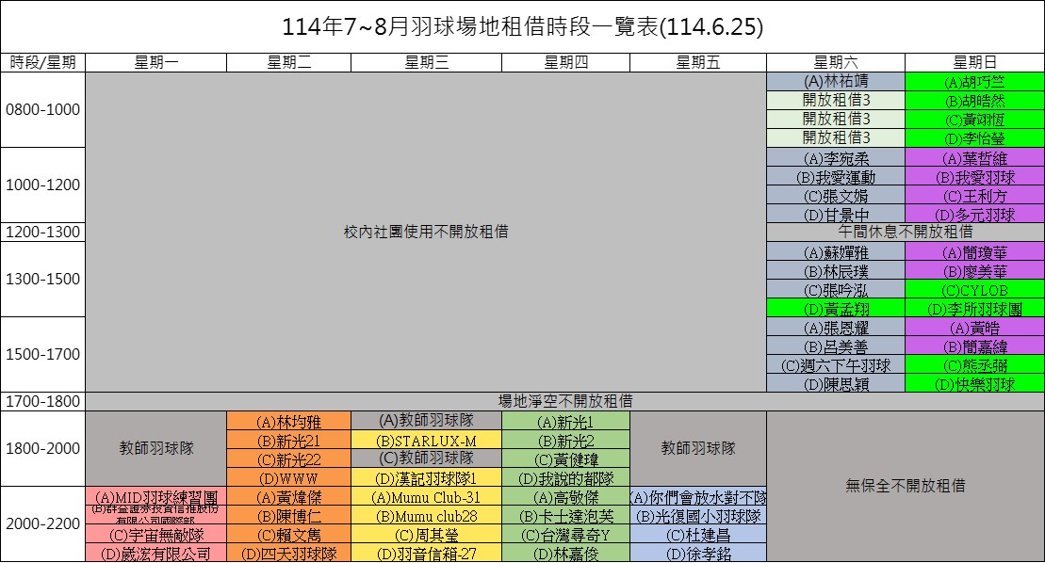Select the 星期六 column header
Viewport: 1045px width, 563px height.
coord(836,62)
